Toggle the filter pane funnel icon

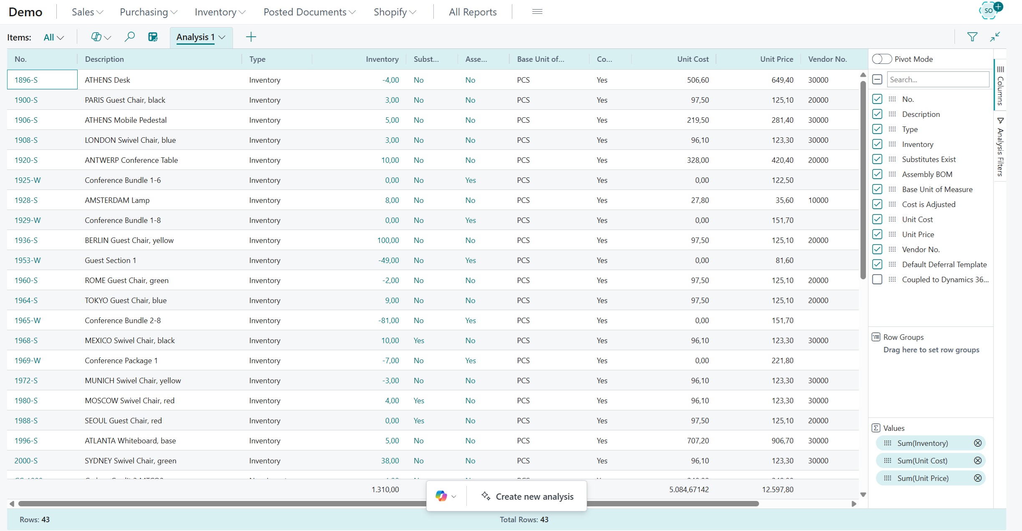972,37
